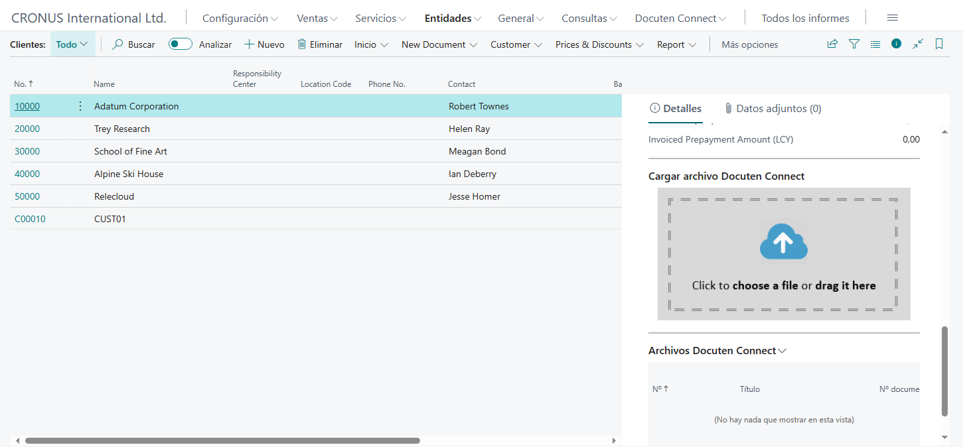Click the hamburger menu icon
Viewport: 963px width, 447px height.
coord(893,18)
